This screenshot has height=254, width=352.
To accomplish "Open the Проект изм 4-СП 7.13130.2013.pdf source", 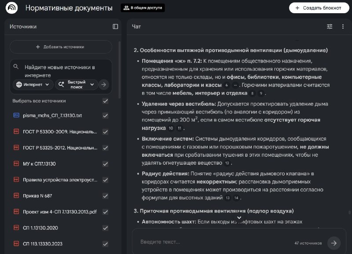I will (60, 212).
